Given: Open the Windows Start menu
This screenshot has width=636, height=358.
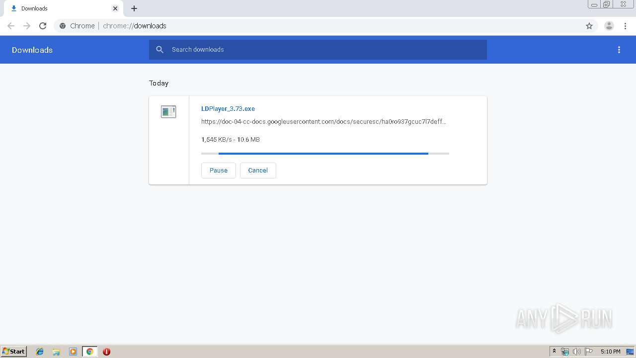Looking at the screenshot, I should pos(13,351).
